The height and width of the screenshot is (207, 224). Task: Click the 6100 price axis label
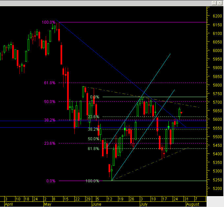point(217,34)
